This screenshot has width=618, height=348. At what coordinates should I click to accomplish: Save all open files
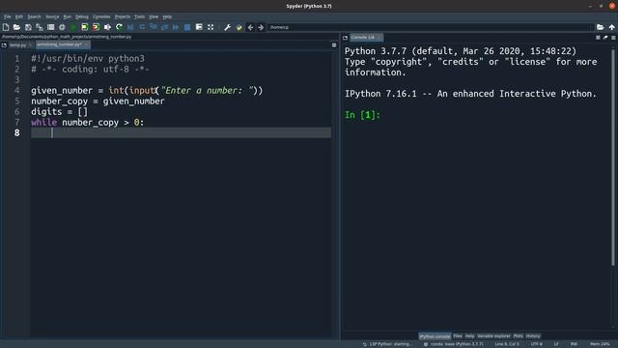click(x=40, y=27)
